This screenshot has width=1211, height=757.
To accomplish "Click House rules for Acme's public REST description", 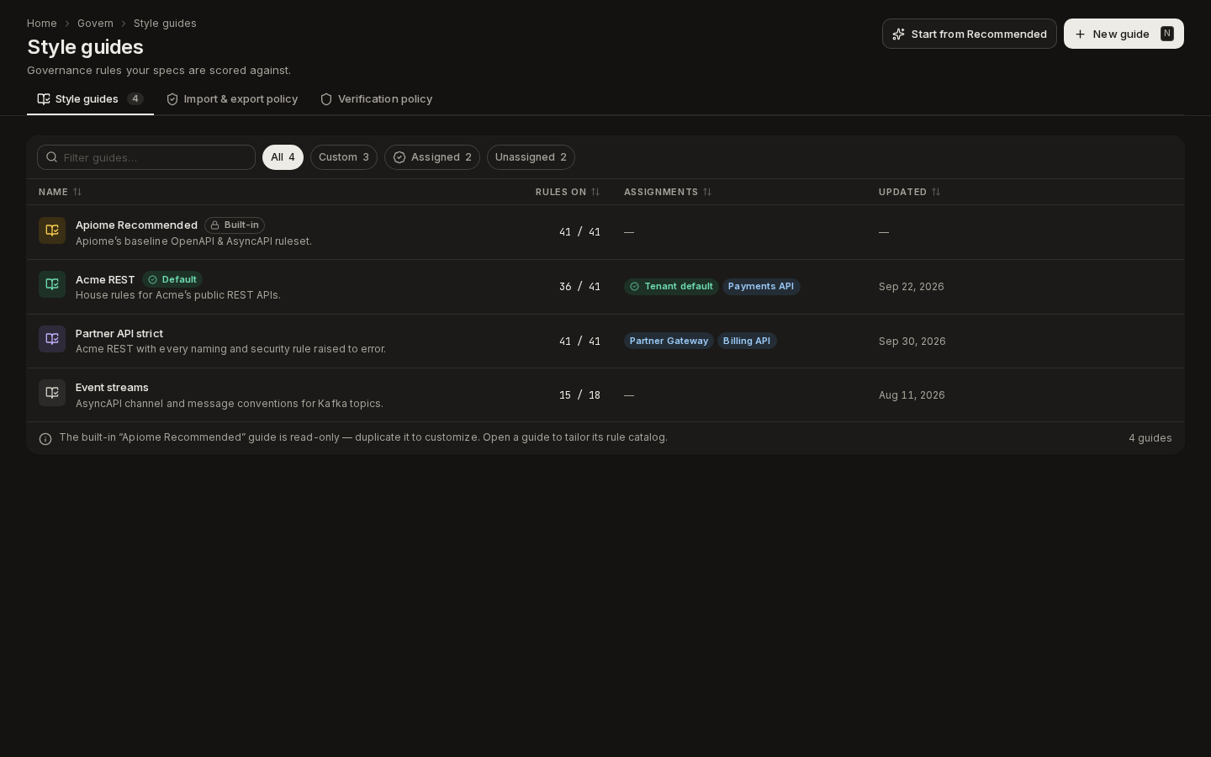I will 178,295.
